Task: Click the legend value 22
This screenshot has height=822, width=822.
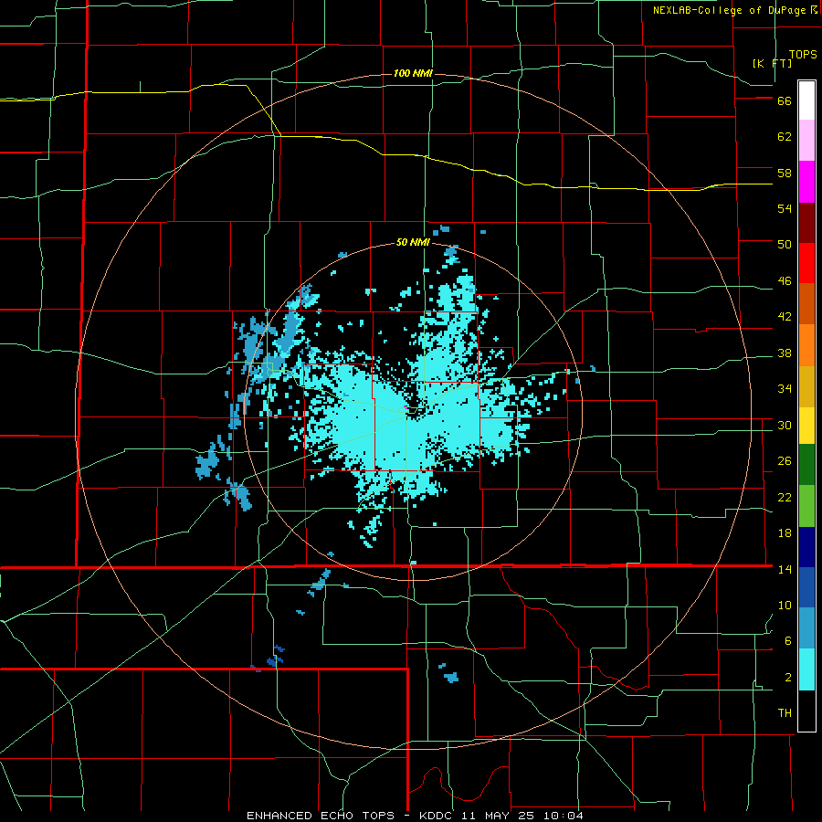Action: [785, 497]
